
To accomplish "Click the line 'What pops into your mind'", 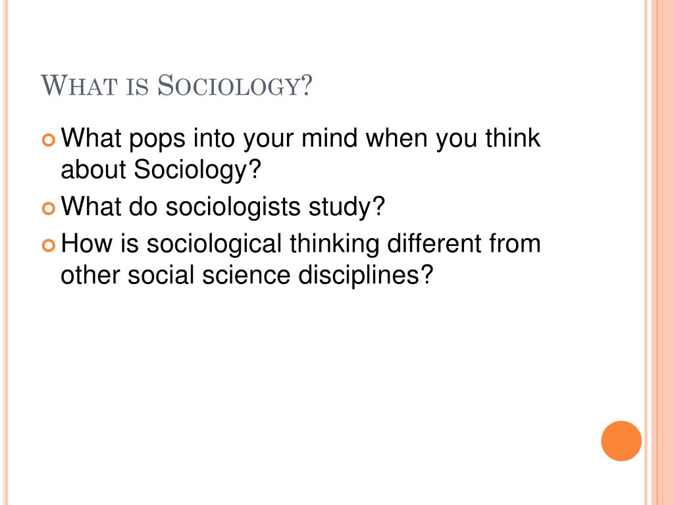I will tap(300, 139).
